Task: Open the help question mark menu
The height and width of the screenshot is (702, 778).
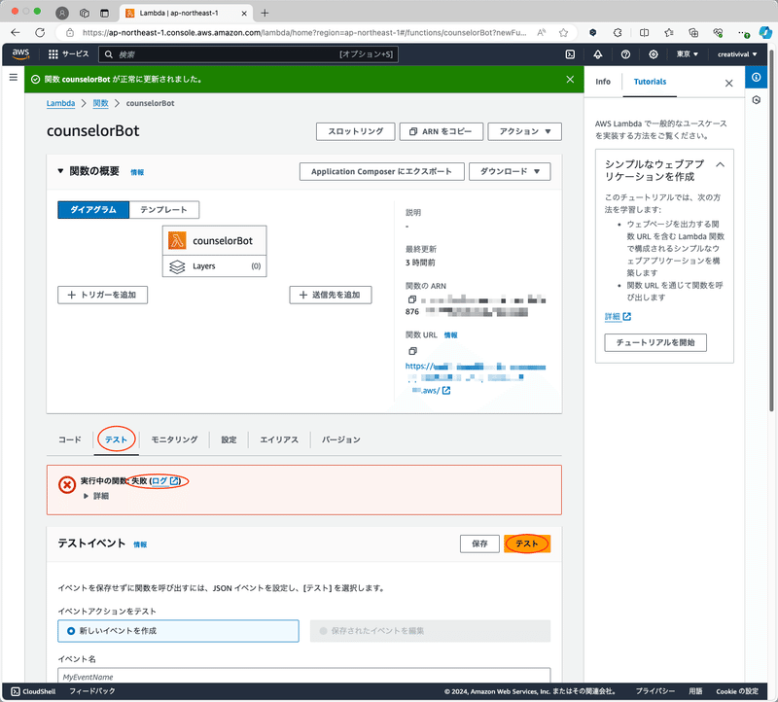Action: click(x=625, y=54)
